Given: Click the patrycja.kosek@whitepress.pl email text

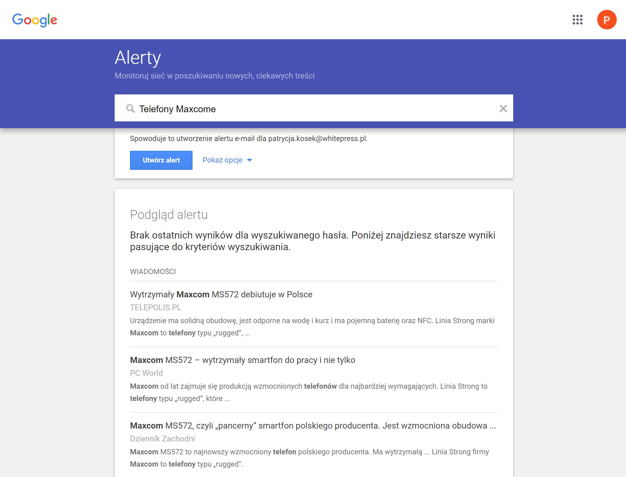Looking at the screenshot, I should [317, 139].
